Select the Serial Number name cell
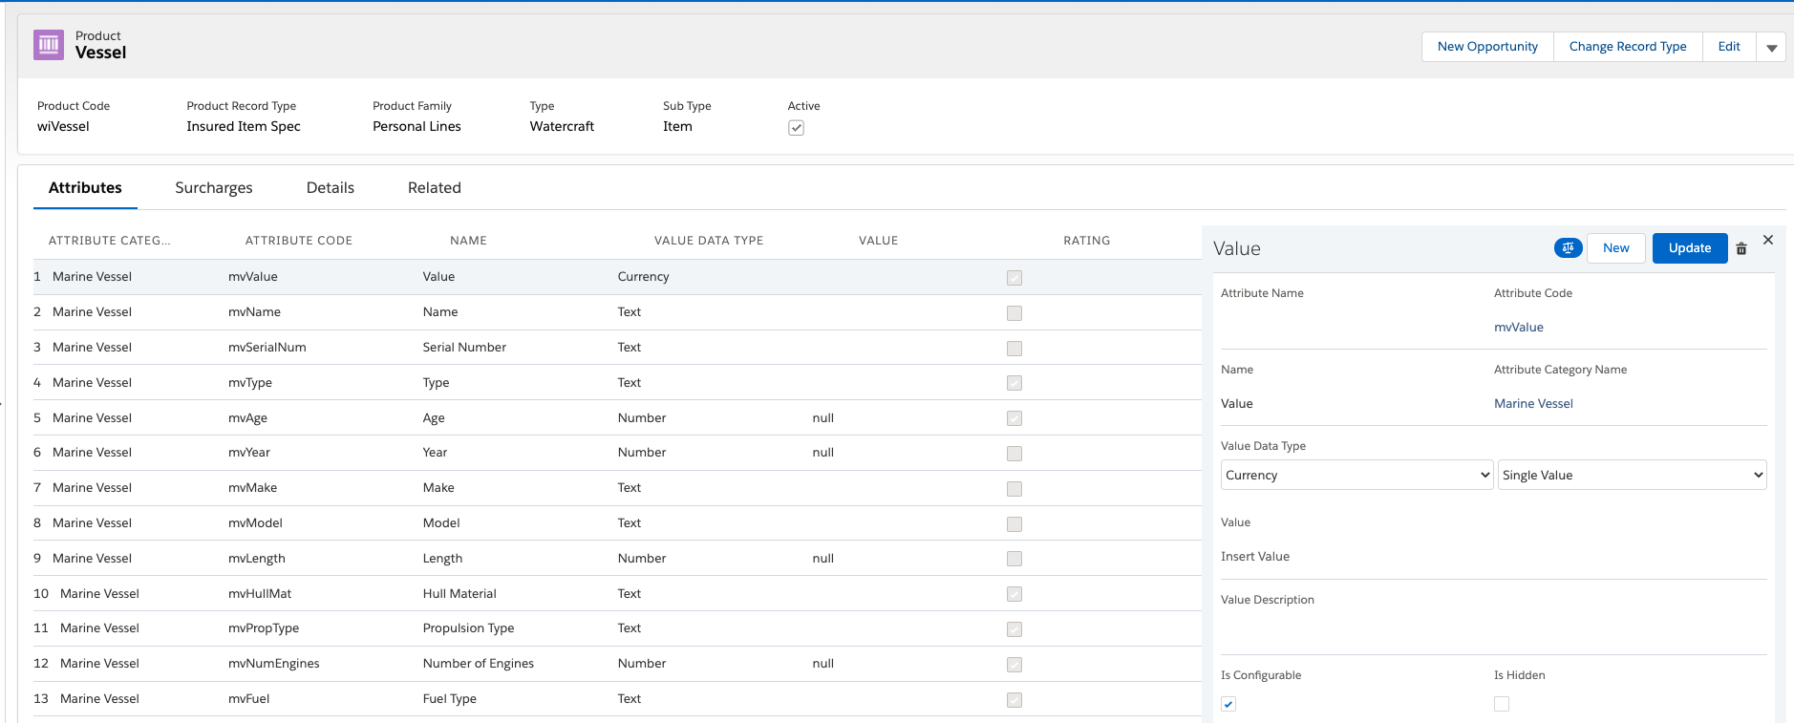1794x723 pixels. pos(464,347)
